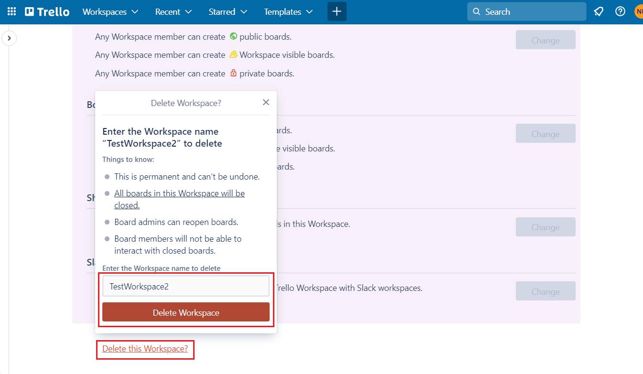643x374 pixels.
Task: Open the help question mark icon
Action: (620, 11)
